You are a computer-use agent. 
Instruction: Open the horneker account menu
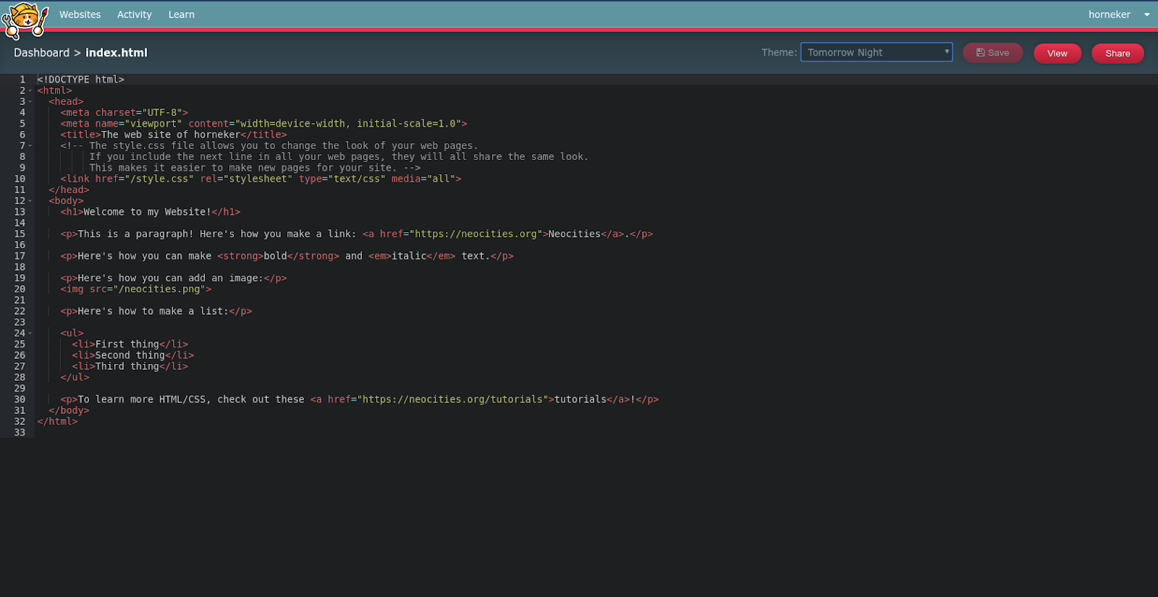point(1109,14)
